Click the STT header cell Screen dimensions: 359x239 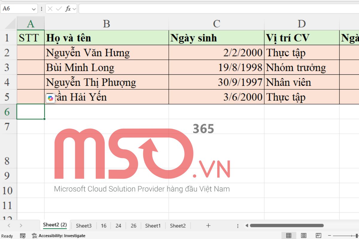click(x=31, y=38)
